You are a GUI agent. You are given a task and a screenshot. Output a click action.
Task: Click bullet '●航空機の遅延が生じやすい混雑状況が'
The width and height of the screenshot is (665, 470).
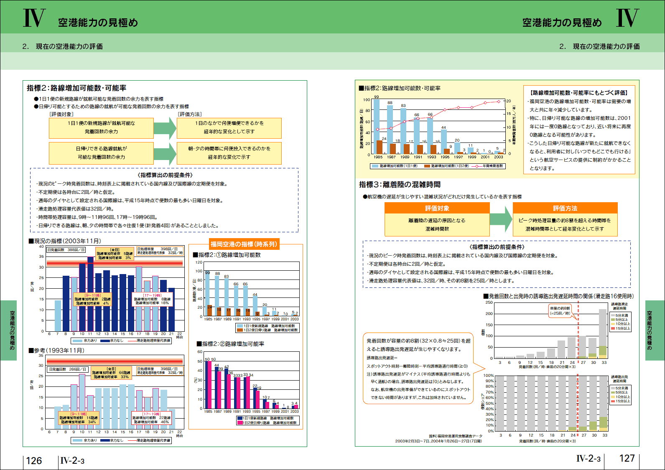[442, 196]
